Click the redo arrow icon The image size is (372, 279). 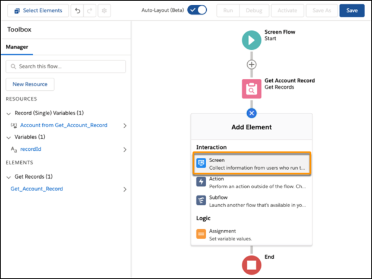coord(90,11)
